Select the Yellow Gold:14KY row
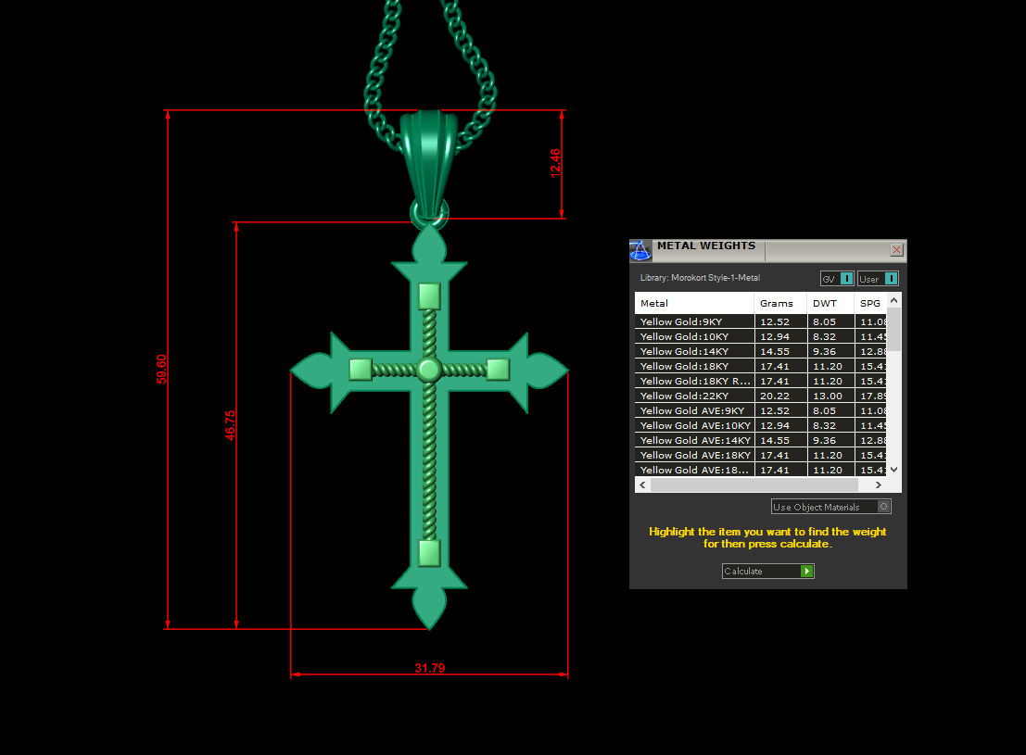The image size is (1026, 755). tap(760, 351)
